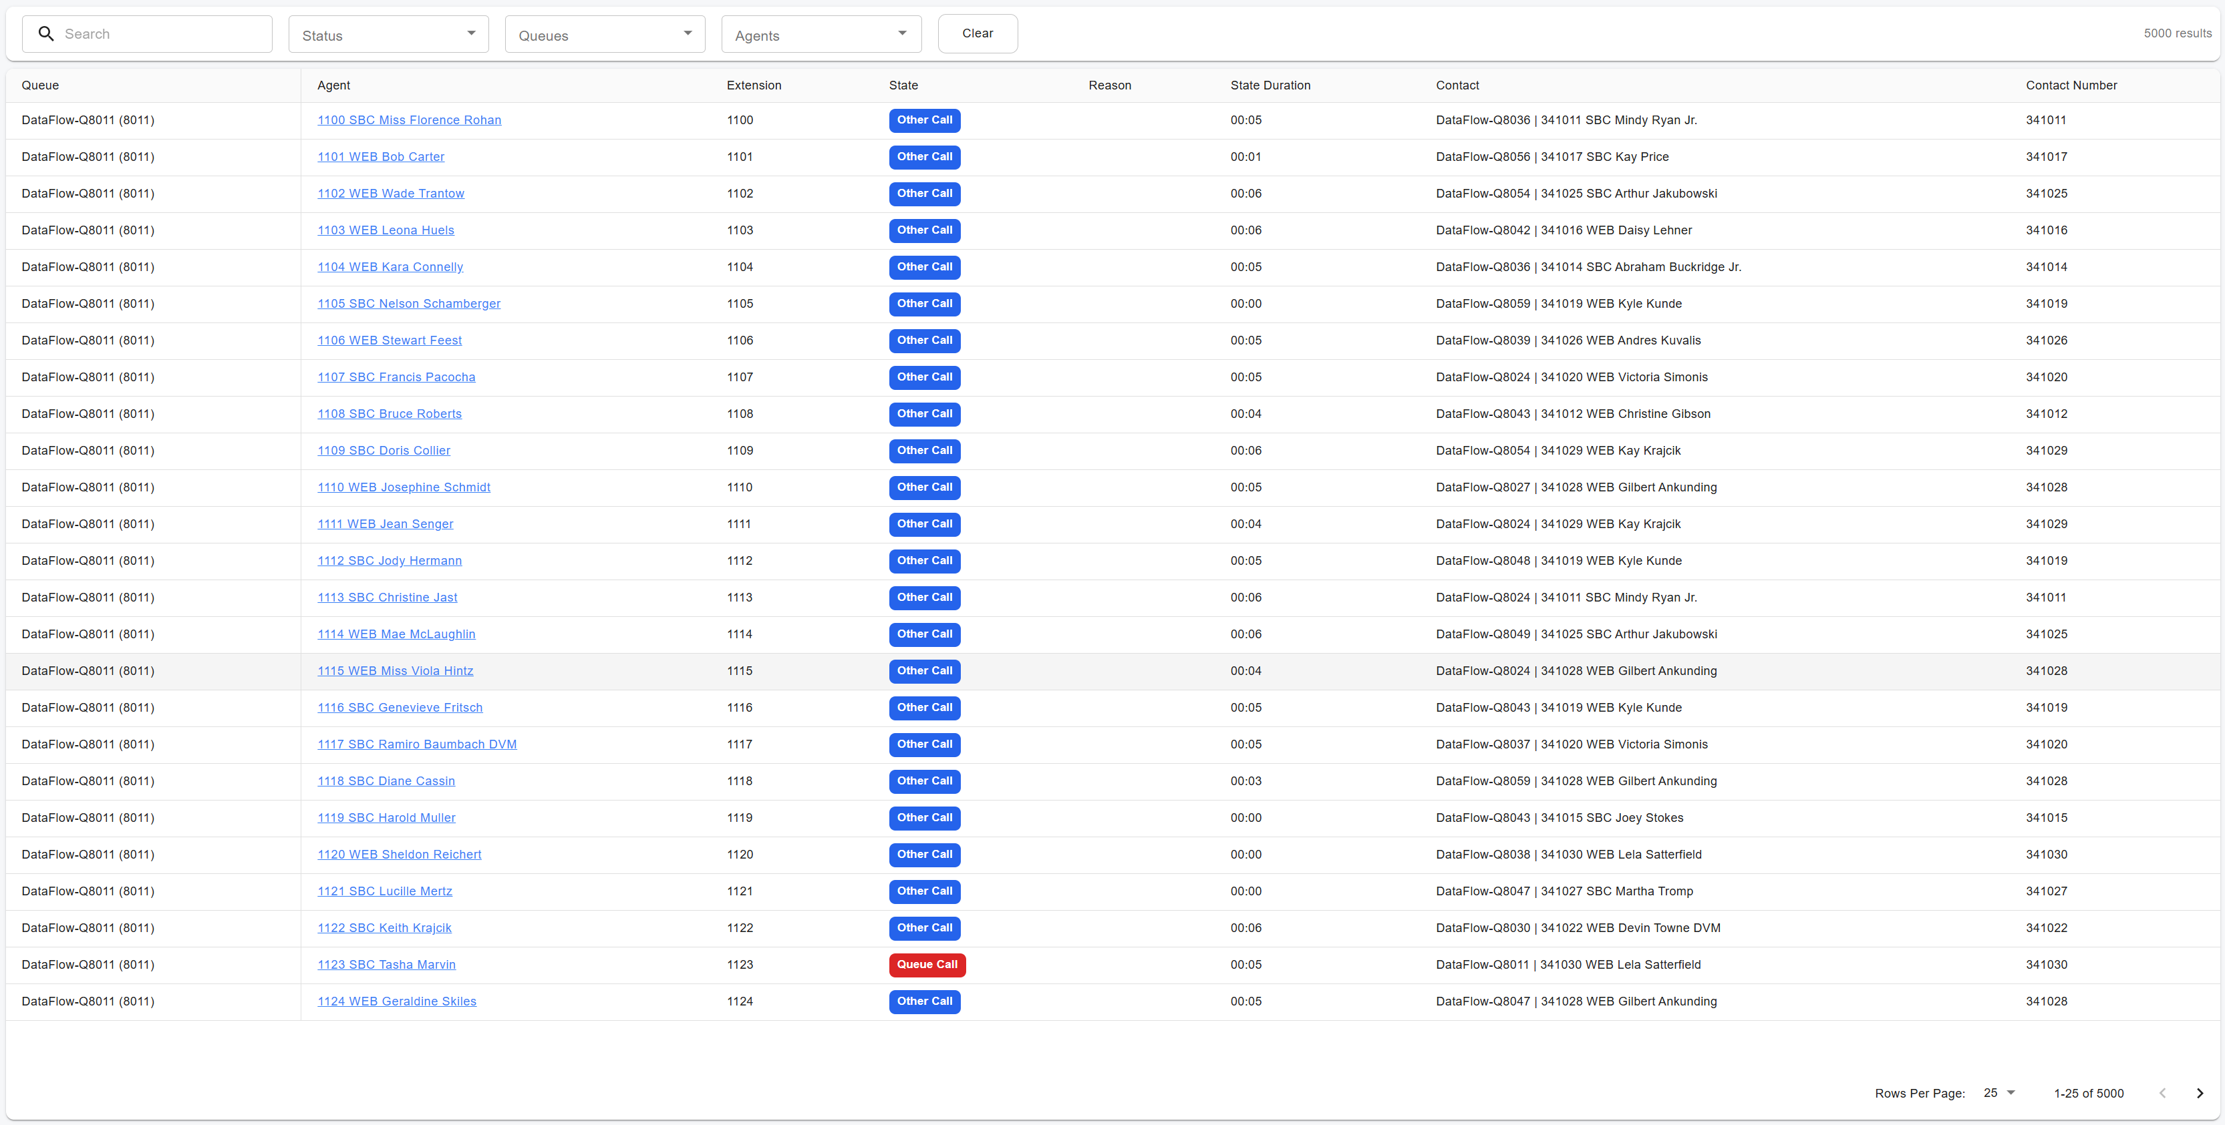The width and height of the screenshot is (2225, 1125).
Task: Open the Agents filter dropdown
Action: point(821,35)
